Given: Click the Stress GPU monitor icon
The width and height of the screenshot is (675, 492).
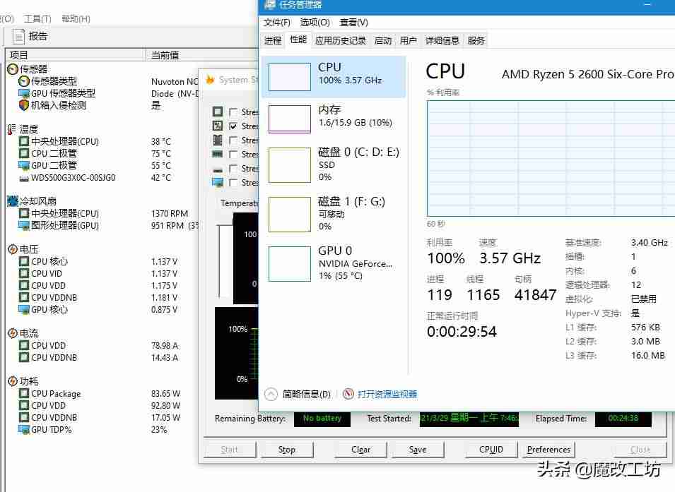Looking at the screenshot, I should [218, 182].
